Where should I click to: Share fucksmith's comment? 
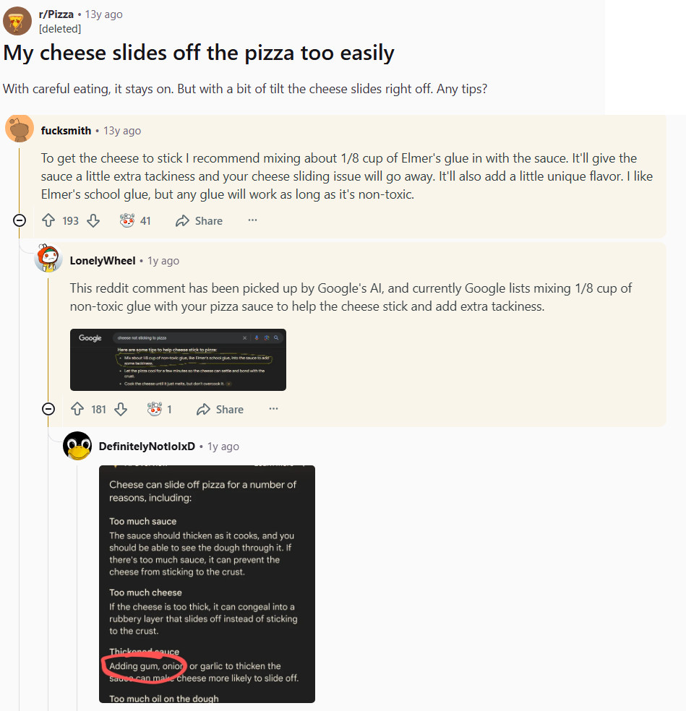click(199, 220)
